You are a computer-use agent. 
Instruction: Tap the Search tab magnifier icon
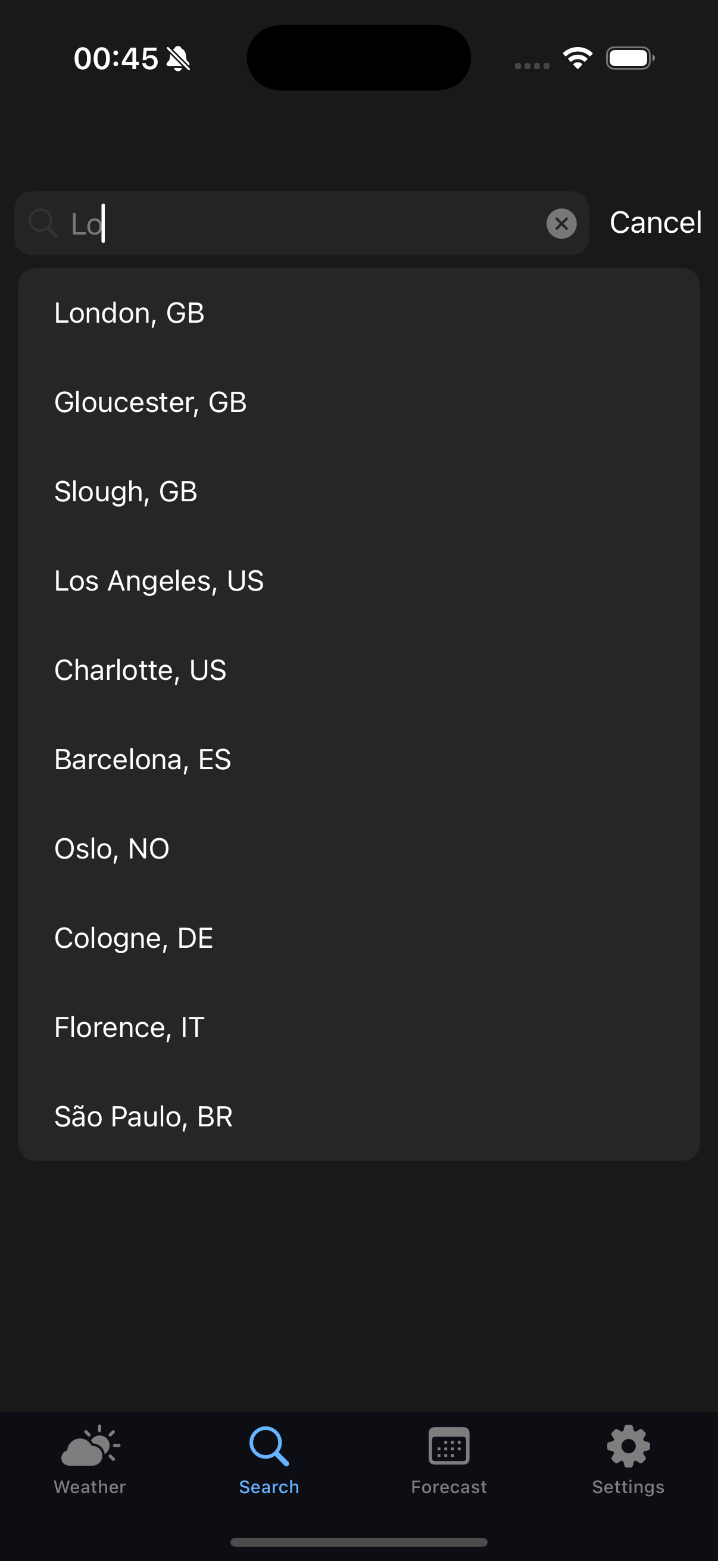pos(269,1446)
